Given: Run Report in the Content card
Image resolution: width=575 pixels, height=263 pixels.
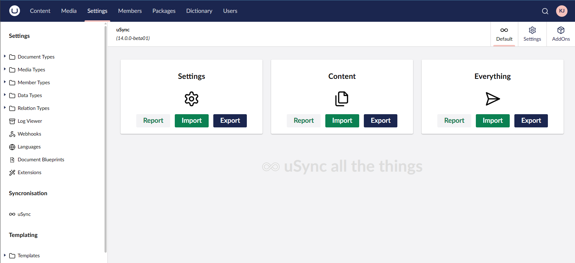Looking at the screenshot, I should [304, 121].
